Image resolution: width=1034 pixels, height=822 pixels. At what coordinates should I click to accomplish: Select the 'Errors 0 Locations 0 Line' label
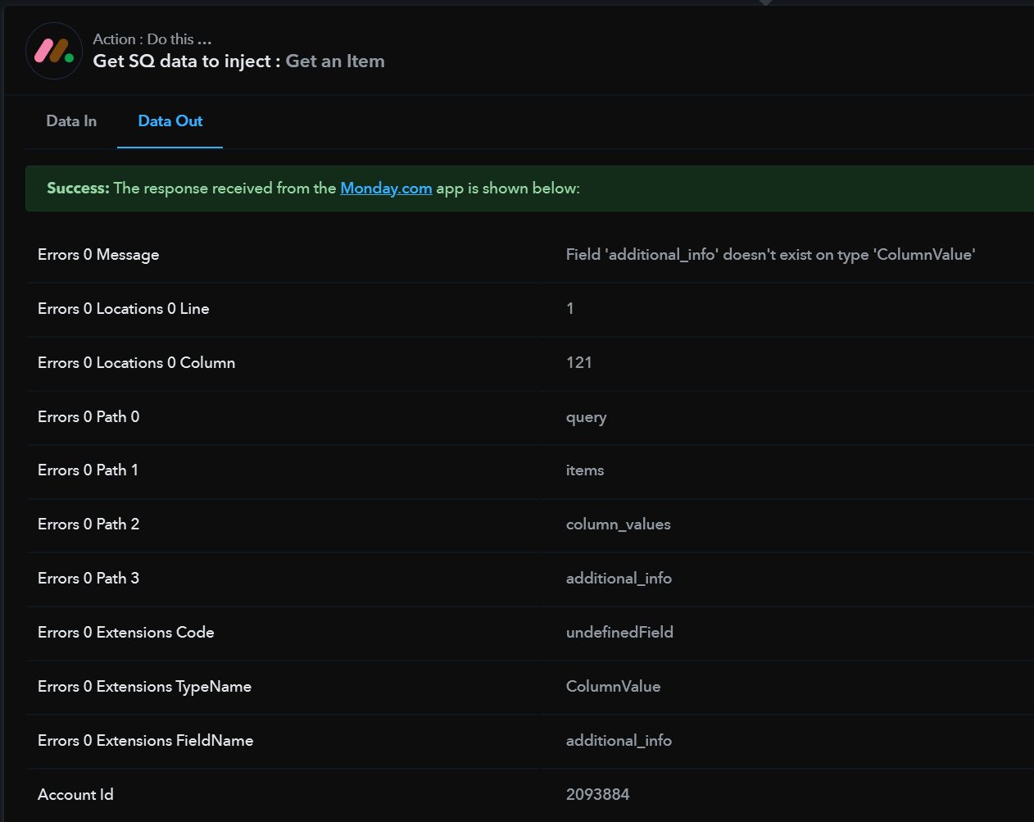(123, 309)
